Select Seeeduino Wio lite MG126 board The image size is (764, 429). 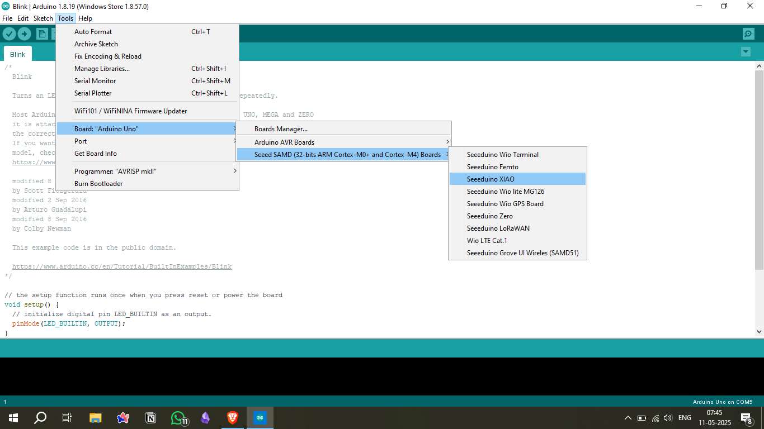point(517,192)
